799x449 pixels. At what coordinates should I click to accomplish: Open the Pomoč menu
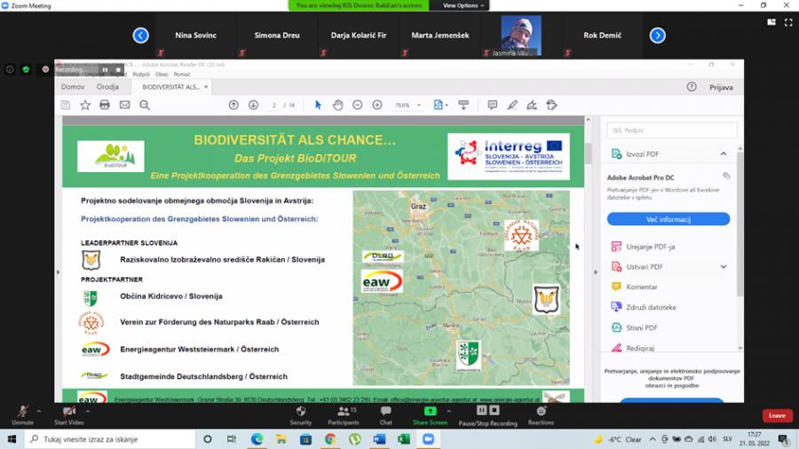[x=182, y=75]
